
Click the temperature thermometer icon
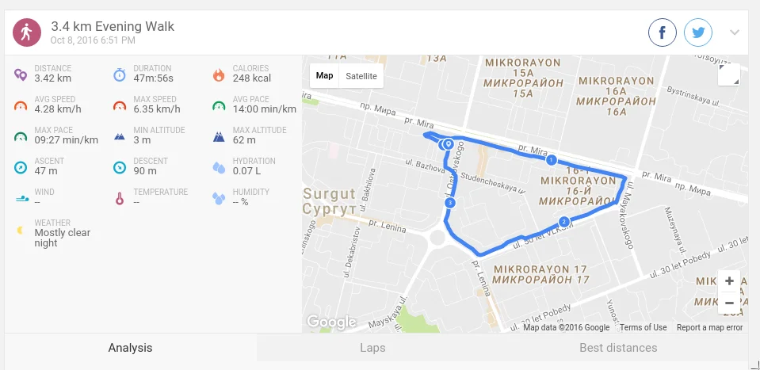pos(120,199)
